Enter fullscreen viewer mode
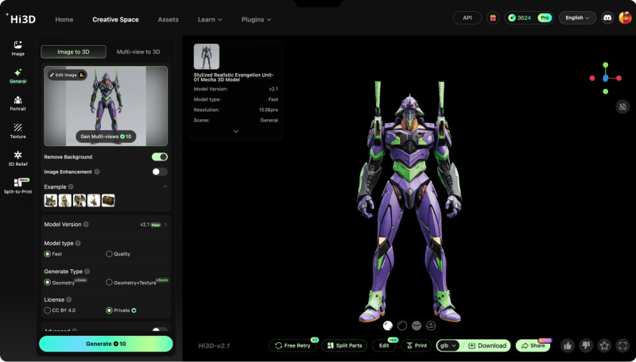 tap(622, 345)
